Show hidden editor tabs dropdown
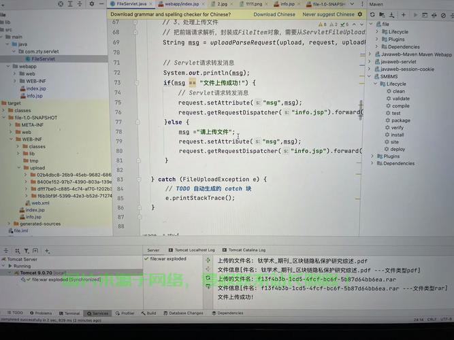 point(352,4)
